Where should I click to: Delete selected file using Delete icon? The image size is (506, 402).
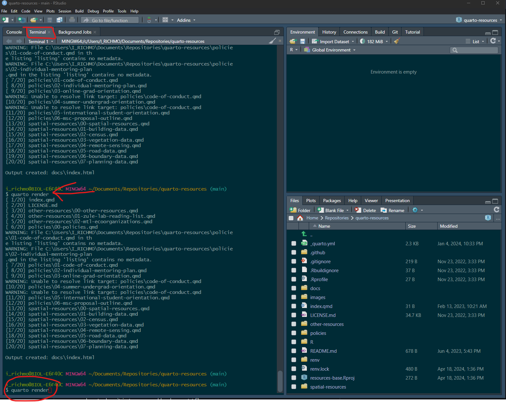tap(365, 210)
